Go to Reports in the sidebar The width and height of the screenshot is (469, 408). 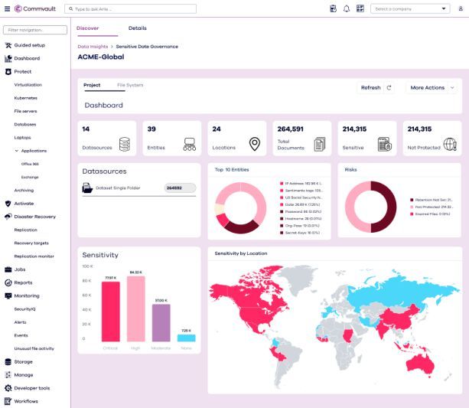(24, 282)
